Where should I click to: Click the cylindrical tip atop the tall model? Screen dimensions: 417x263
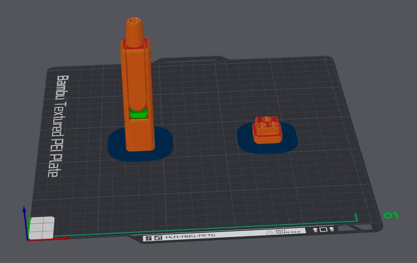(135, 30)
